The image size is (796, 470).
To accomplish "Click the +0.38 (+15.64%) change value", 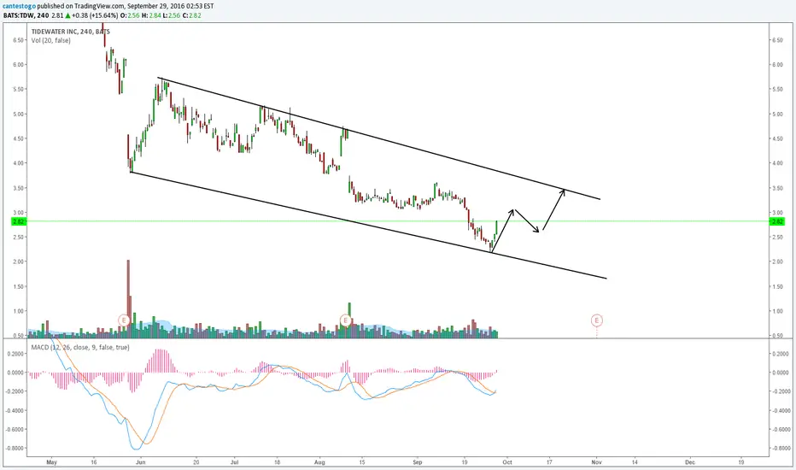I will pyautogui.click(x=95, y=15).
